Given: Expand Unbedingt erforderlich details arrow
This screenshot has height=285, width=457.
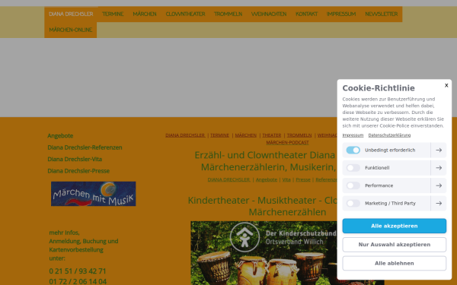Looking at the screenshot, I should click(439, 150).
